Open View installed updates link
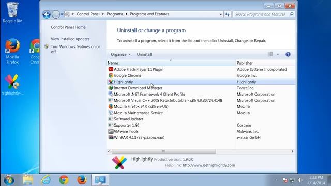Screen dimensions: 331x186 [x=70, y=39]
